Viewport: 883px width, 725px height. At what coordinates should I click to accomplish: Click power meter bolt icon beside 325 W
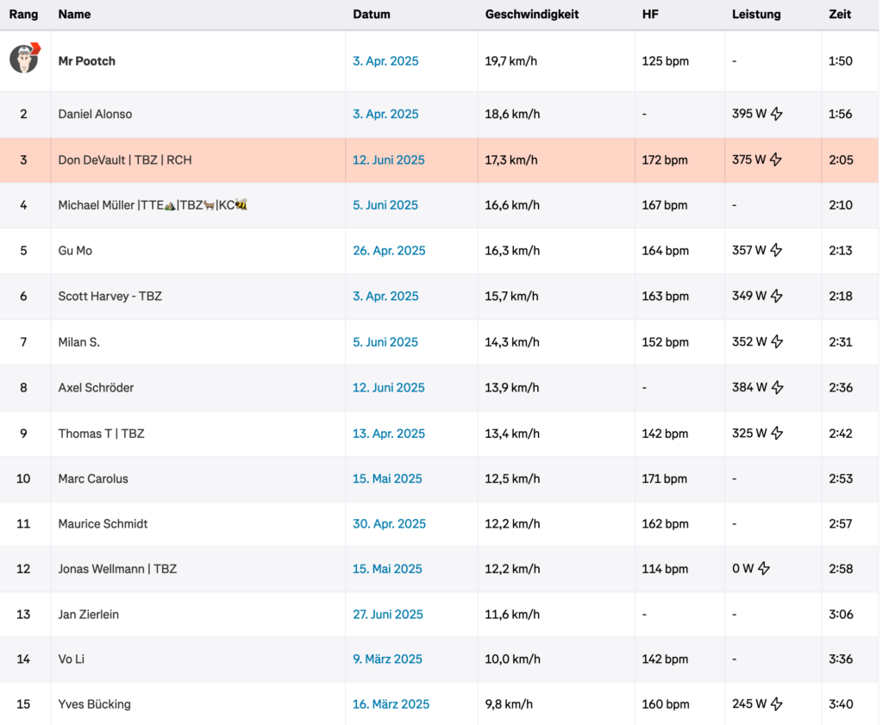(x=777, y=434)
